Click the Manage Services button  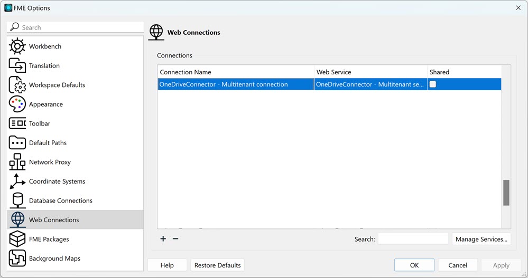tap(481, 239)
